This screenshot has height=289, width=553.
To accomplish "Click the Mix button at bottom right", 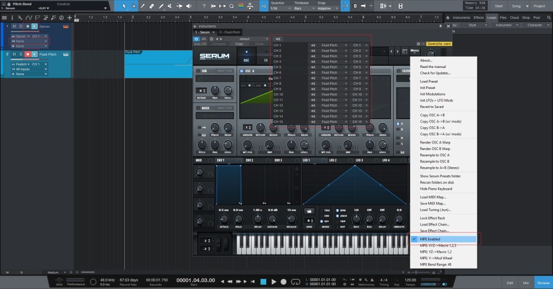I will point(526,283).
